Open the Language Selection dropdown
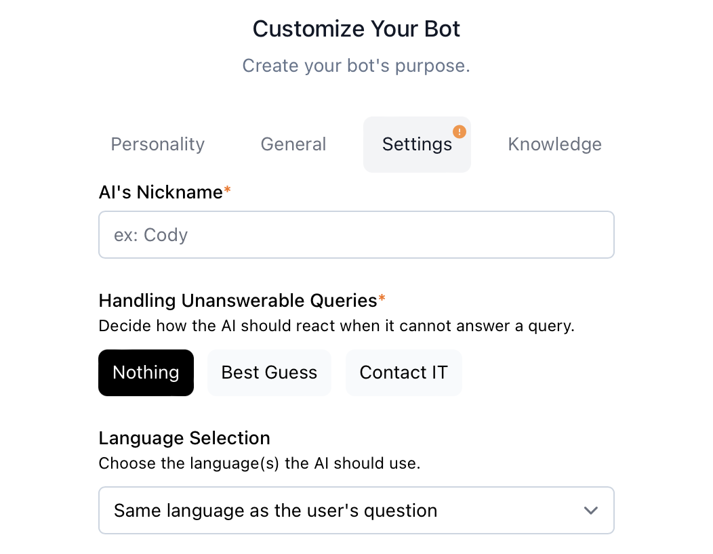713x554 pixels. (356, 511)
